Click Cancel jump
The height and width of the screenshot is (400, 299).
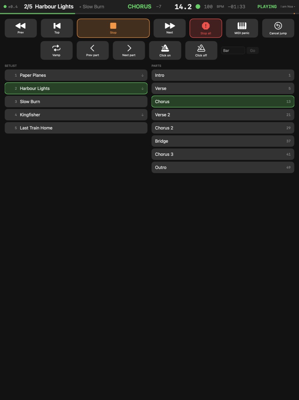click(278, 28)
